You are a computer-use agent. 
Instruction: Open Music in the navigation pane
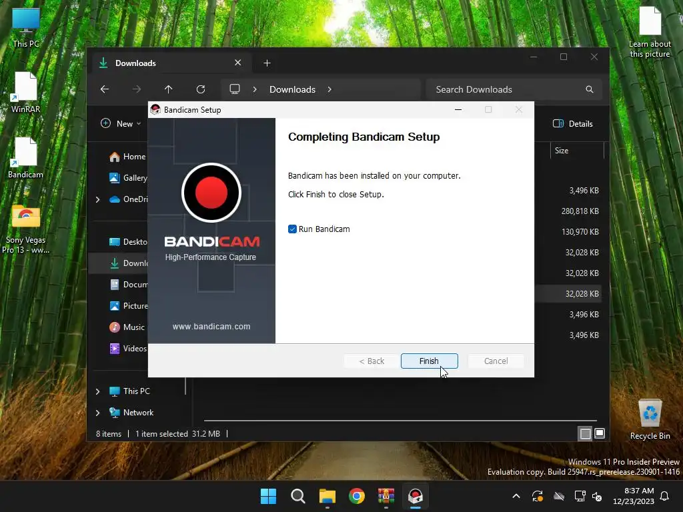click(127, 327)
